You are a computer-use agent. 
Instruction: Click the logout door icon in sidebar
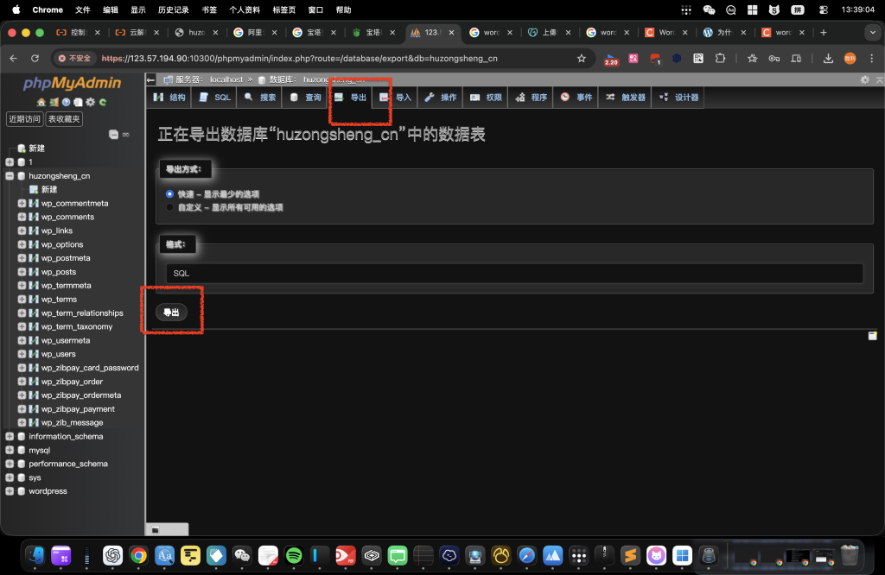click(x=54, y=102)
